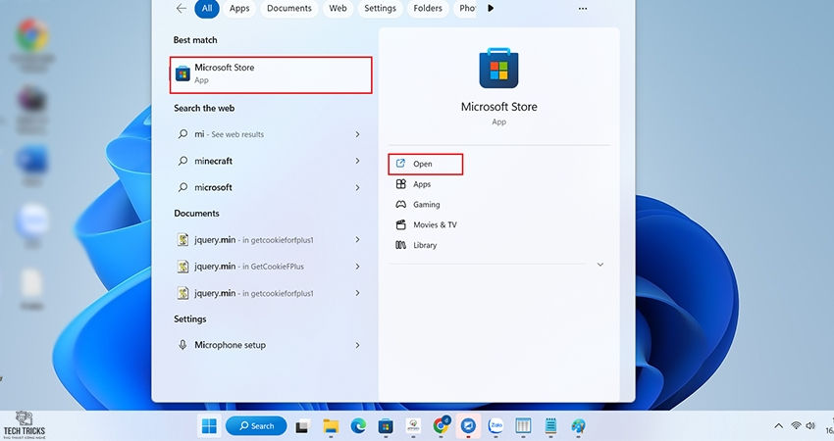Open Google Chrome from taskbar
The image size is (834, 441).
point(441,425)
